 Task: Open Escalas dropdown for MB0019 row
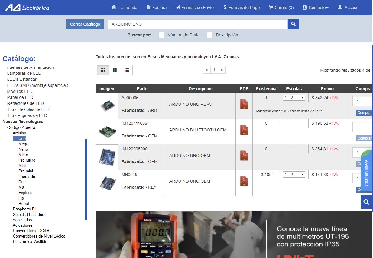coord(294,175)
